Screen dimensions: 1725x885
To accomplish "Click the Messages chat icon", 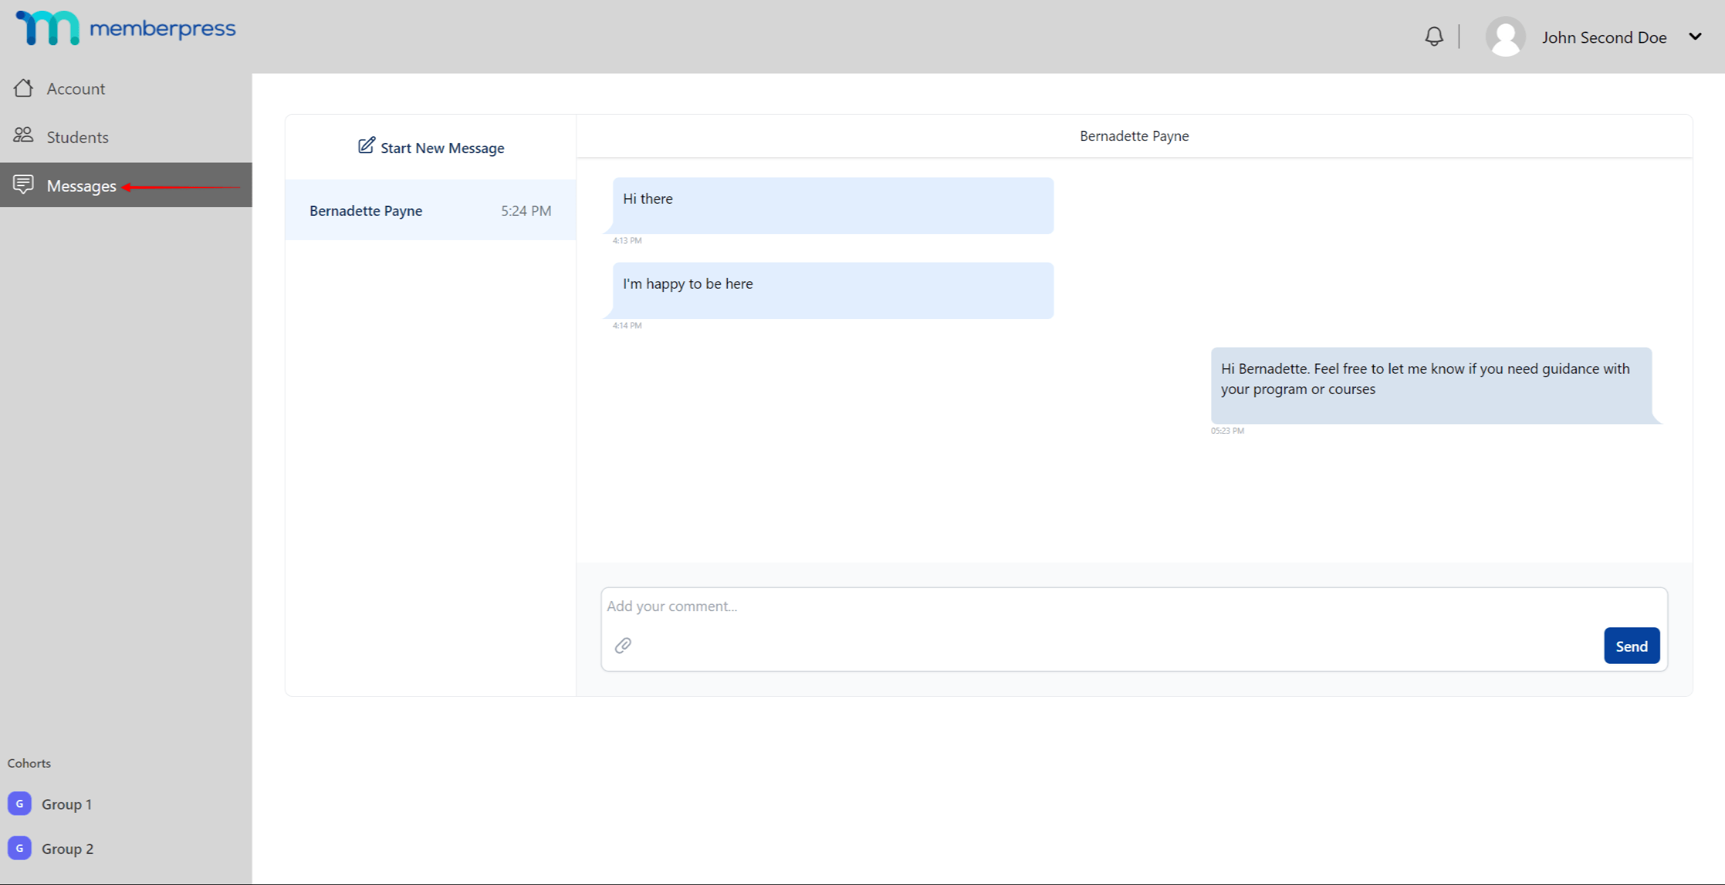I will click(24, 184).
